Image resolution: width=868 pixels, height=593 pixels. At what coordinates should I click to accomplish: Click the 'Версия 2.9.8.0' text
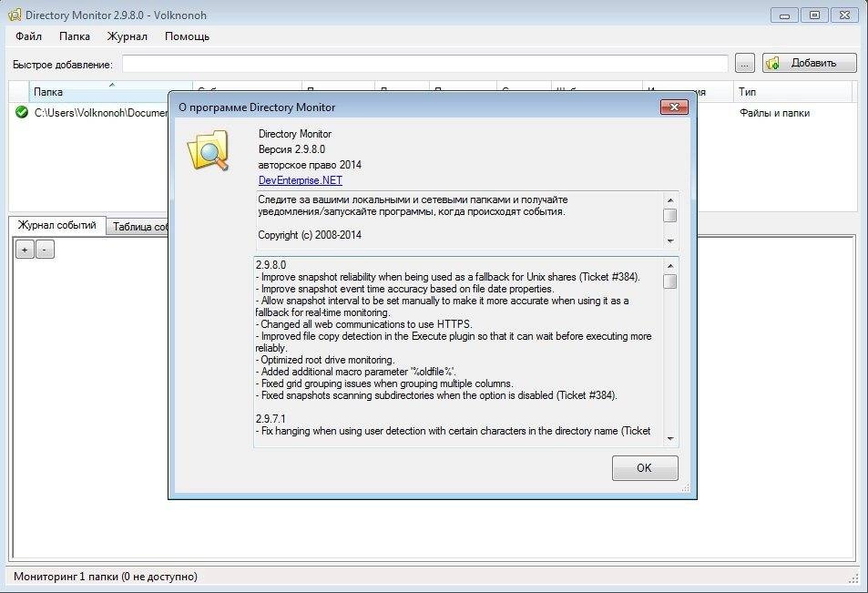click(291, 149)
